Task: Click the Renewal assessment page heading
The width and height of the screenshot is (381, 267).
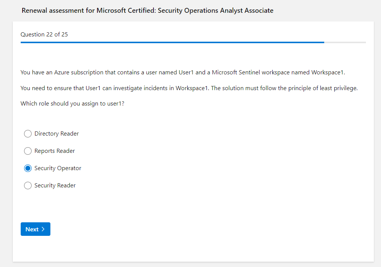Action: (147, 11)
